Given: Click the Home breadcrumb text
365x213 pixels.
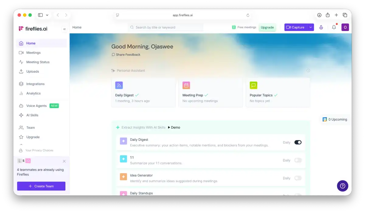Looking at the screenshot, I should pos(77,27).
